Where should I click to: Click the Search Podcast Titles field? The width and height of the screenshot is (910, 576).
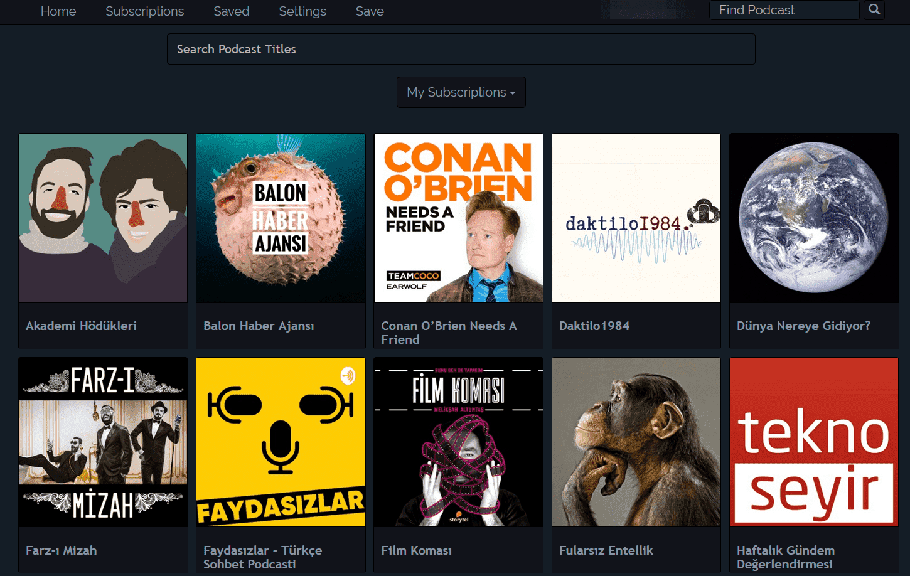coord(461,49)
